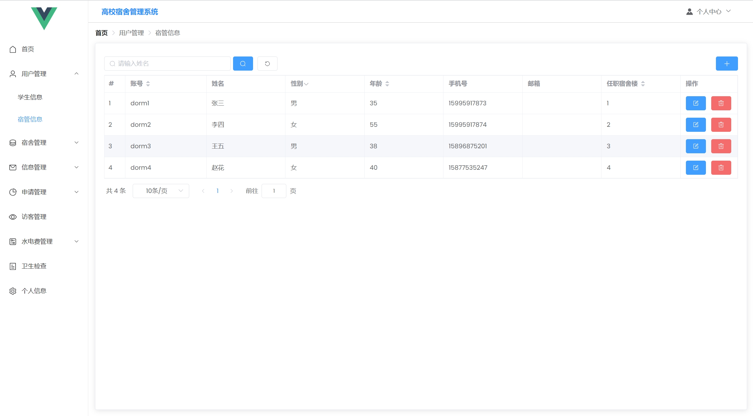Edit the dorm3 row record
The height and width of the screenshot is (416, 753).
click(x=695, y=146)
